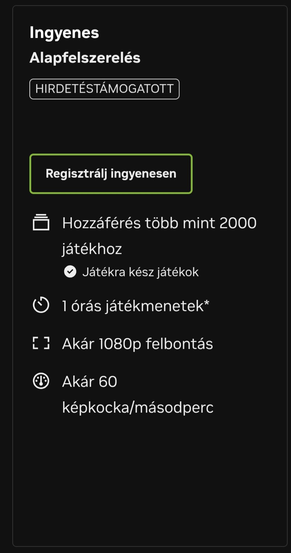Screen dimensions: 291x553
Task: Click the "1 órás játékmenetek" text
Action: [x=133, y=306]
